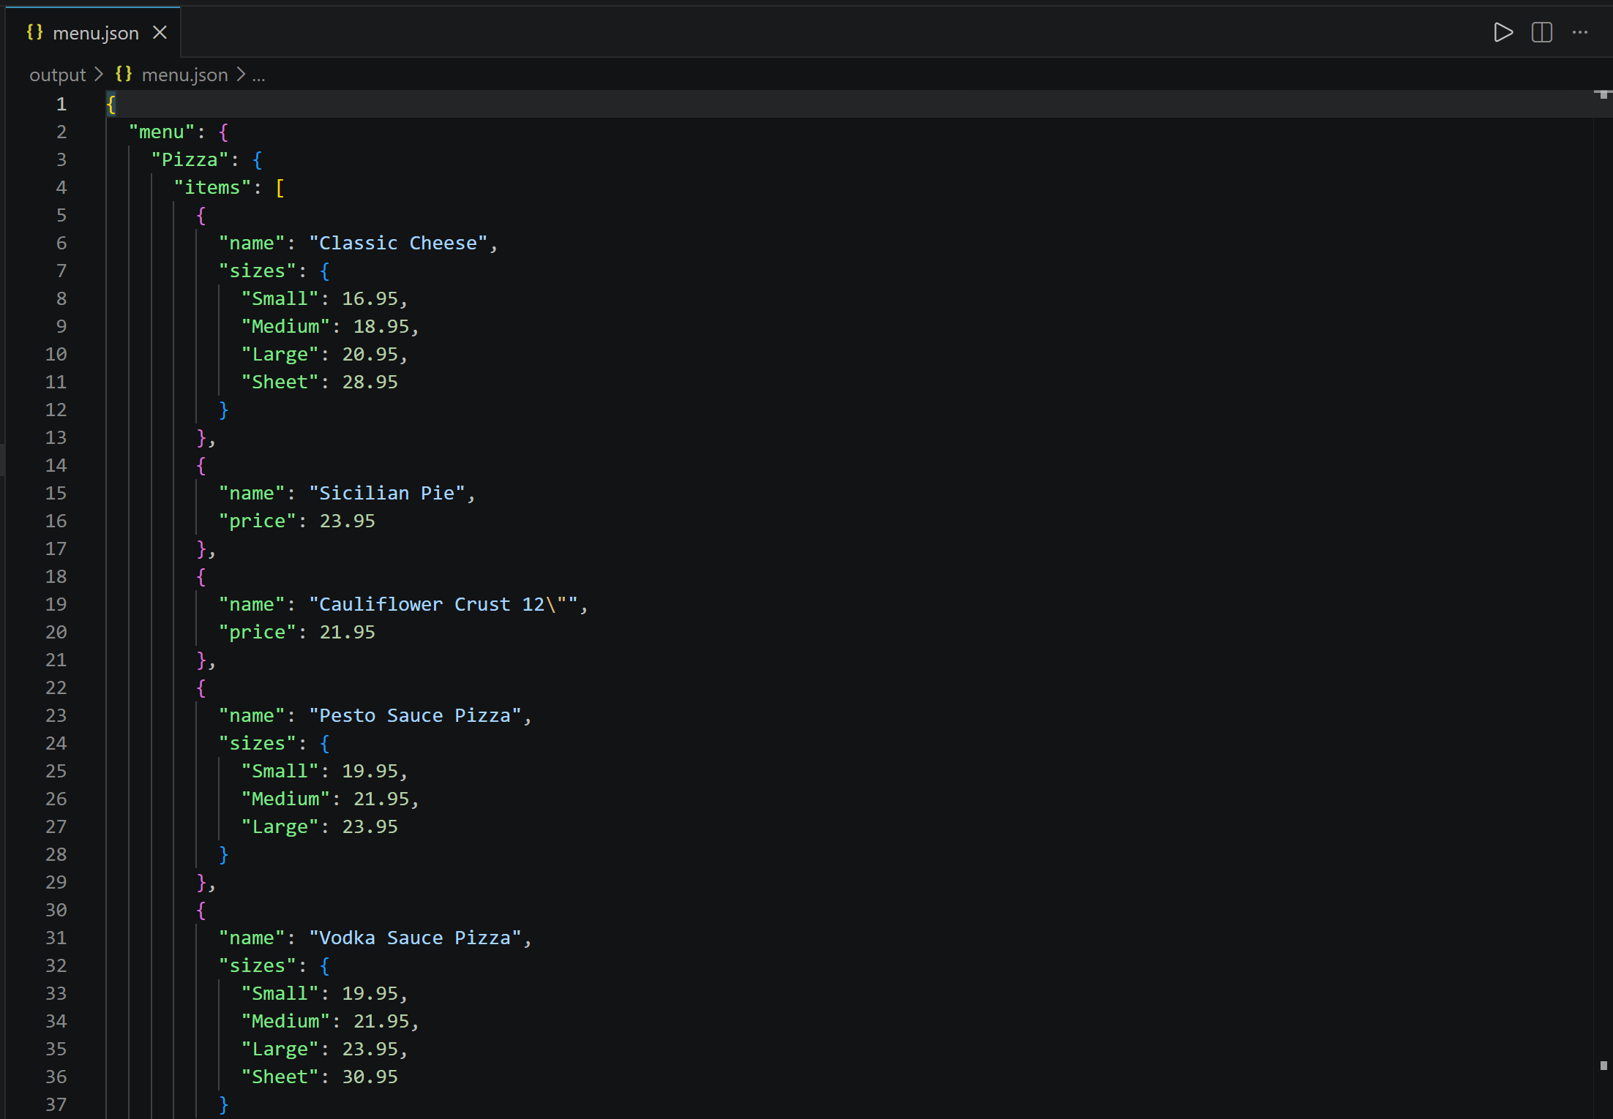1613x1119 pixels.
Task: Open the More Actions ellipsis menu
Action: tap(1580, 33)
